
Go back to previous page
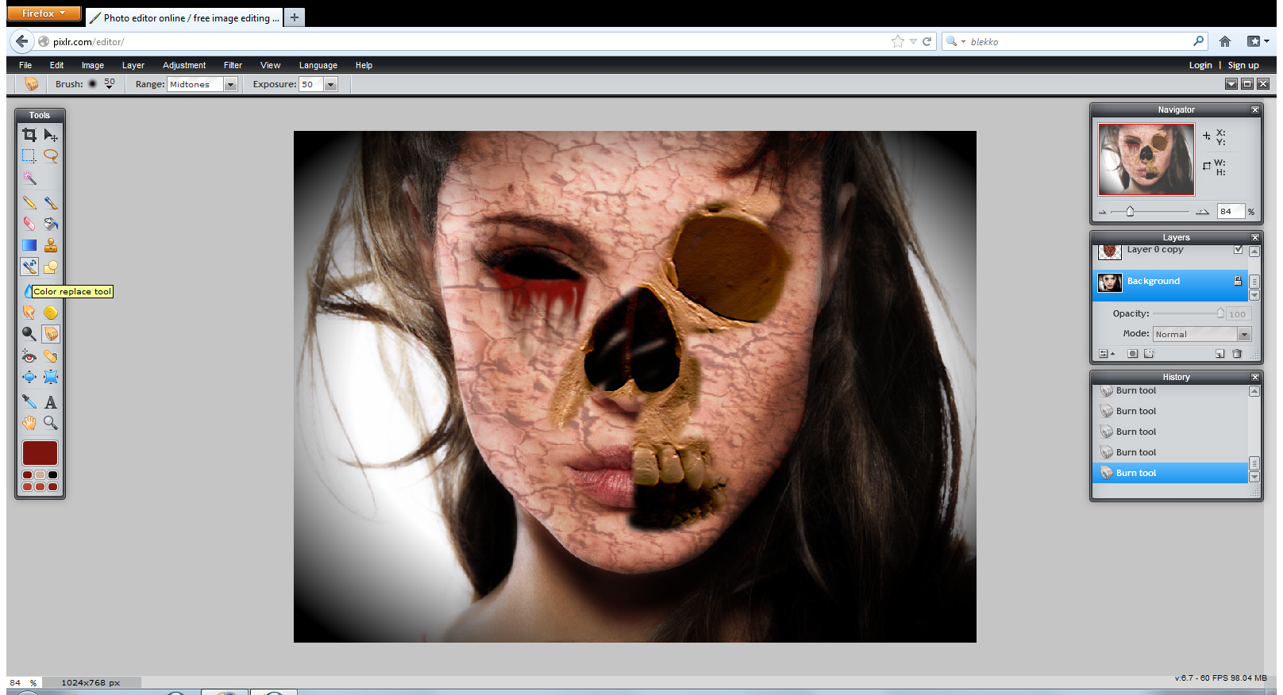coord(21,41)
